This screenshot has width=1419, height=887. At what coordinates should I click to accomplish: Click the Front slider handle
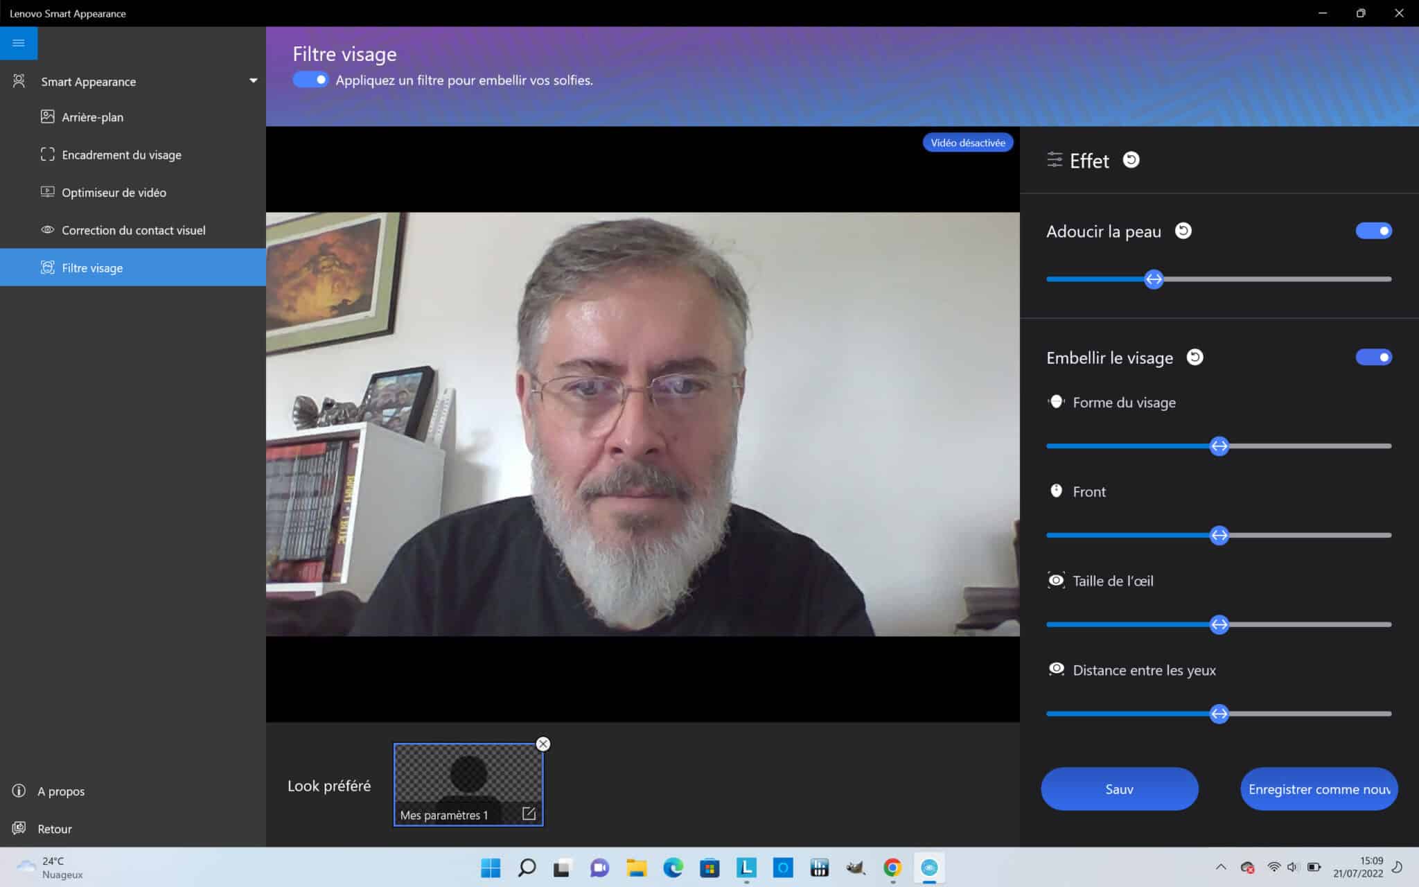1219,535
